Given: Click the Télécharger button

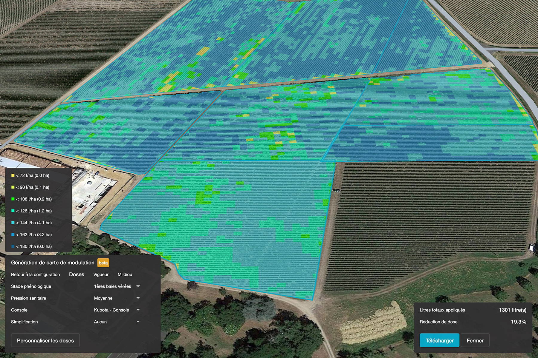Looking at the screenshot, I should pos(439,340).
